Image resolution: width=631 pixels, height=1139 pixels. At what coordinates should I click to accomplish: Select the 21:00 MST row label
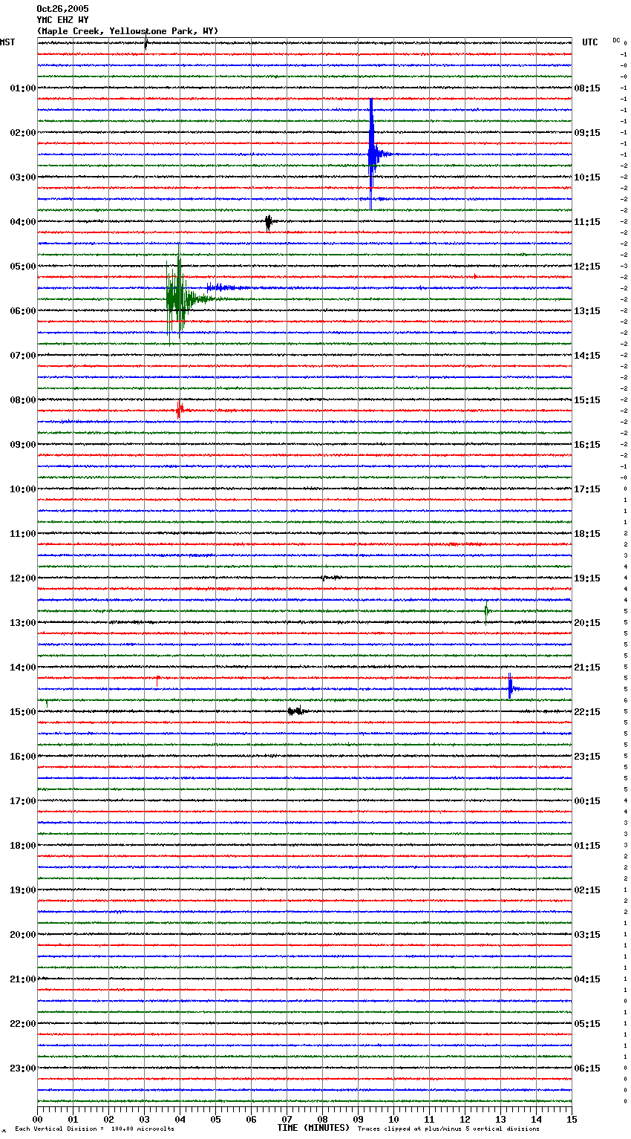click(23, 979)
